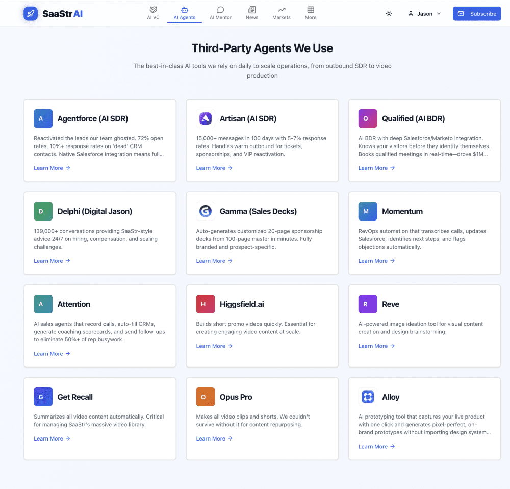Click the Momentum card thumbnail icon
This screenshot has width=510, height=489.
(x=367, y=211)
